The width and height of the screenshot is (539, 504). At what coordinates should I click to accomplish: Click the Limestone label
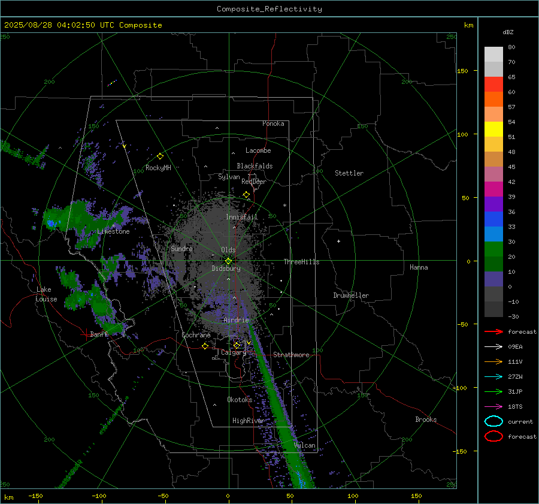113,231
